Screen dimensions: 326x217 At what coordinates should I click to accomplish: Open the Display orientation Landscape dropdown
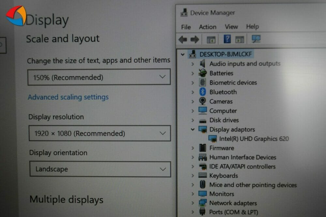click(100, 169)
